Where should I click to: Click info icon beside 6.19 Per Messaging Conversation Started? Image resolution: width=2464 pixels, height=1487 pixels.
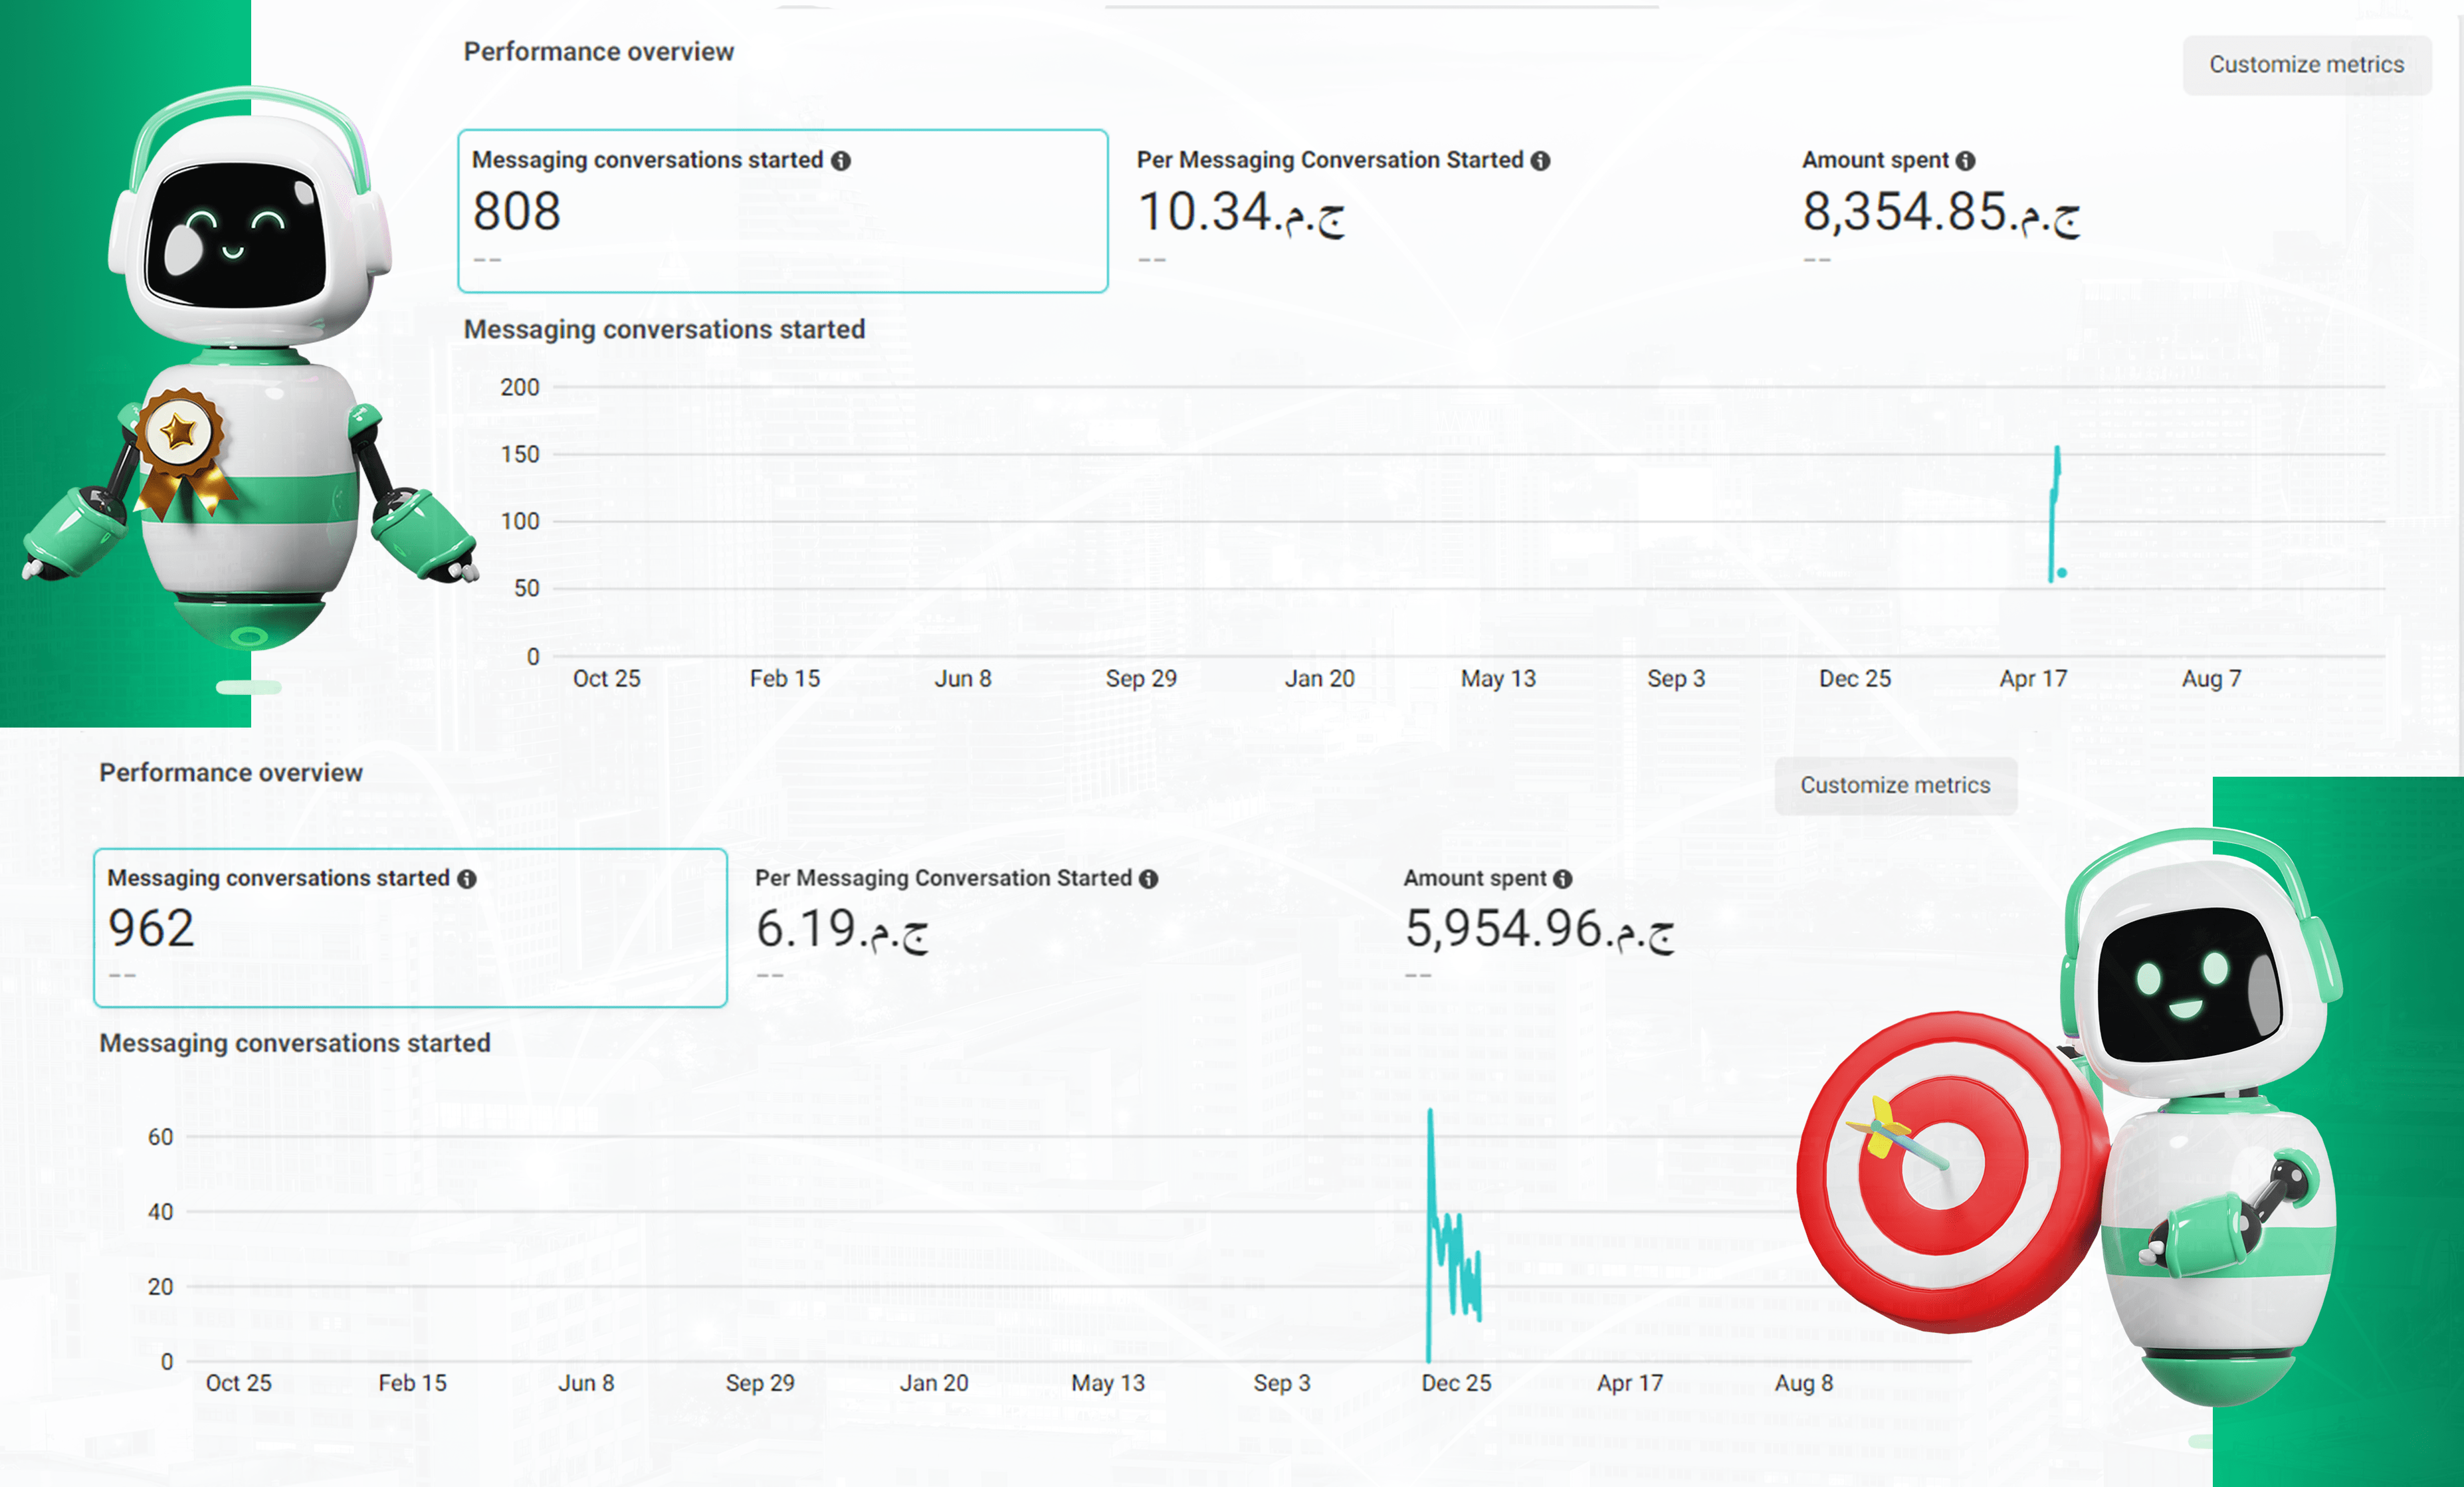coord(1148,879)
